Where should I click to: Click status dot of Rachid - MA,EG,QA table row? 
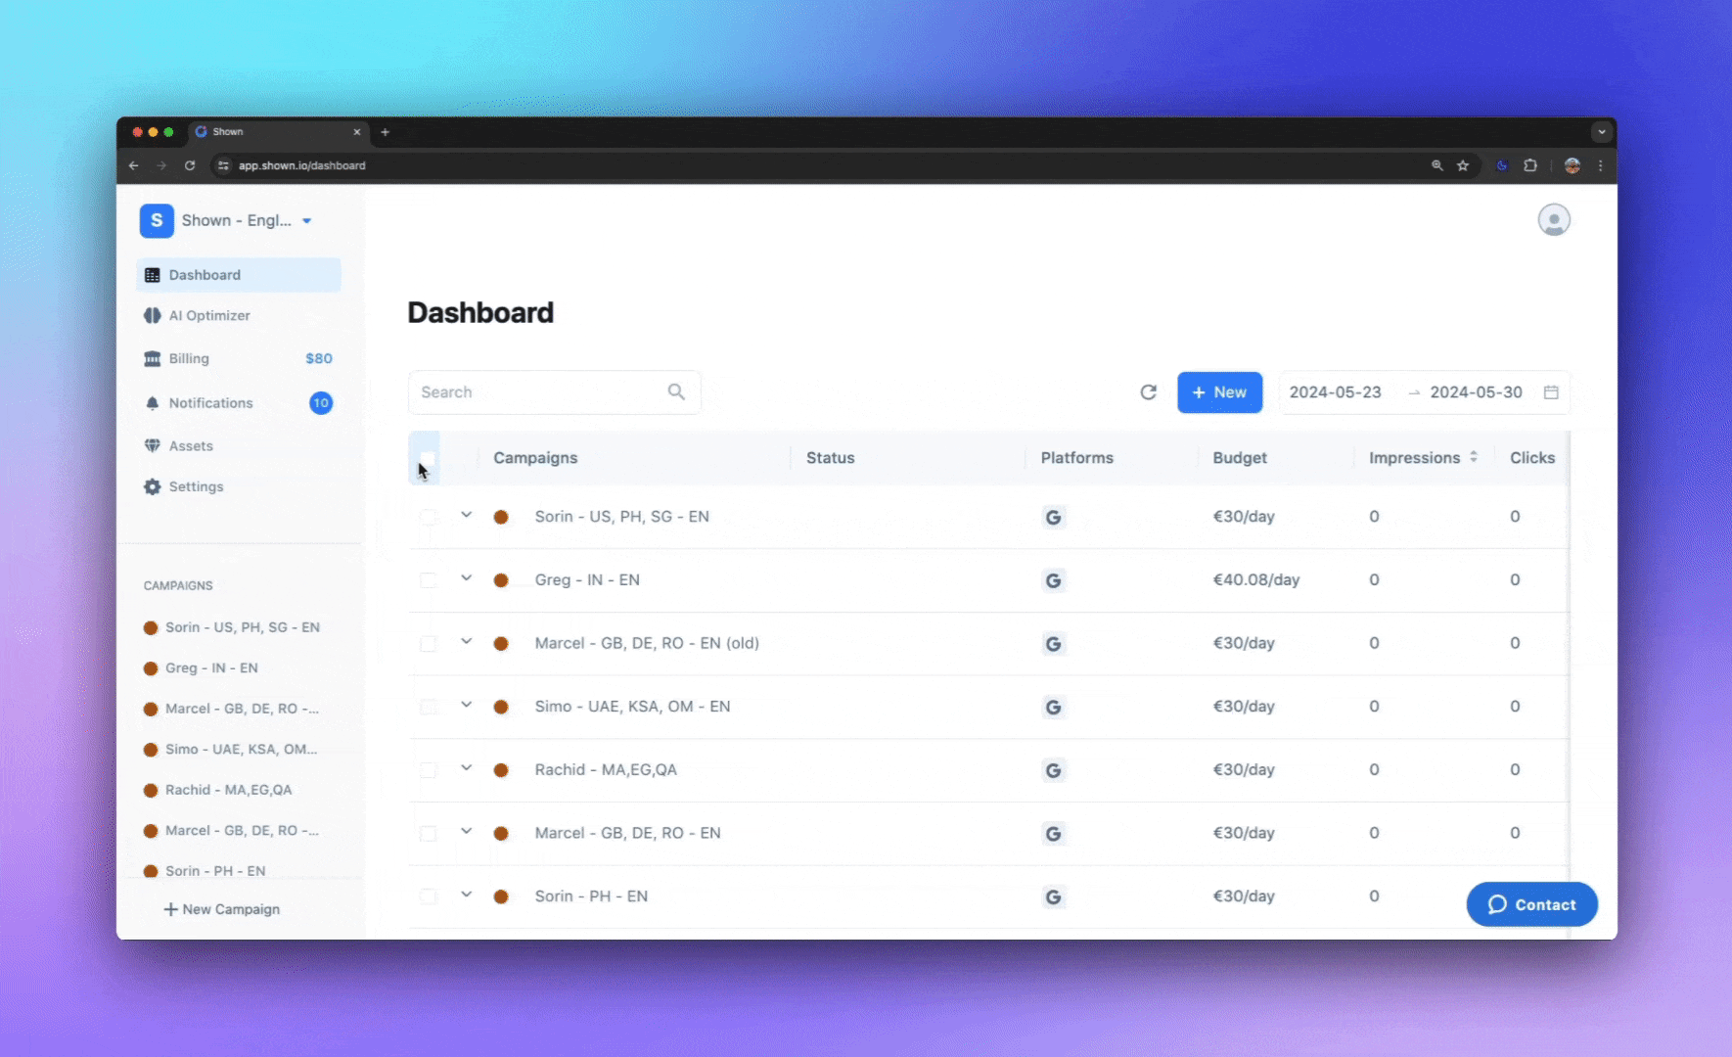coord(501,770)
